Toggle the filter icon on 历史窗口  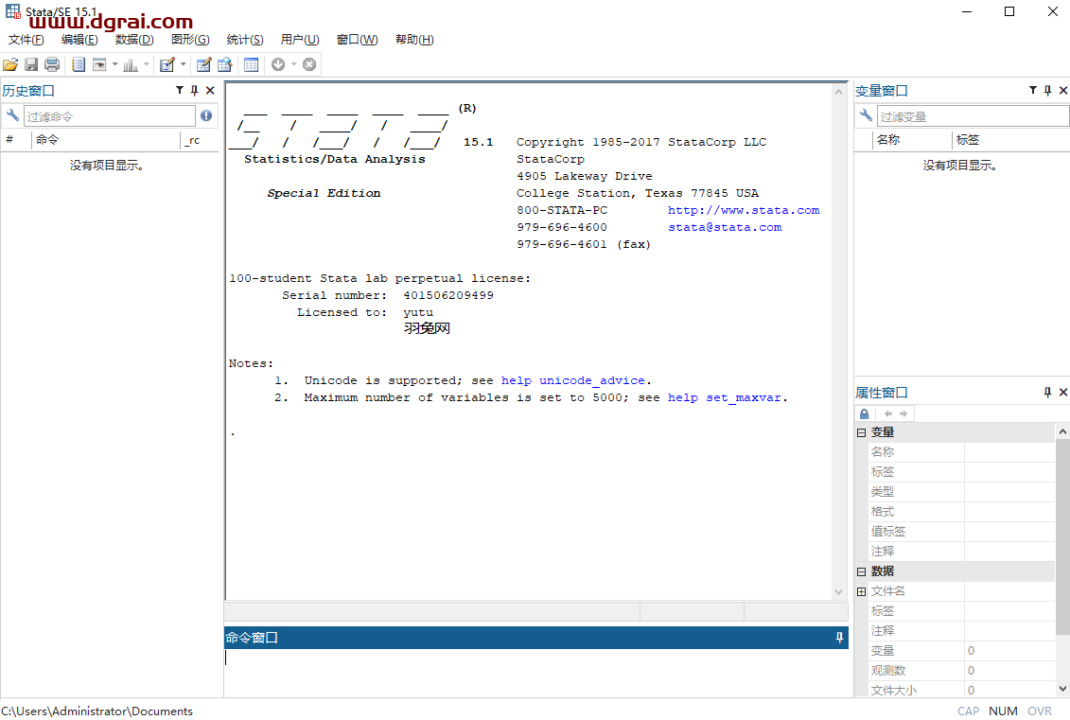pos(179,90)
